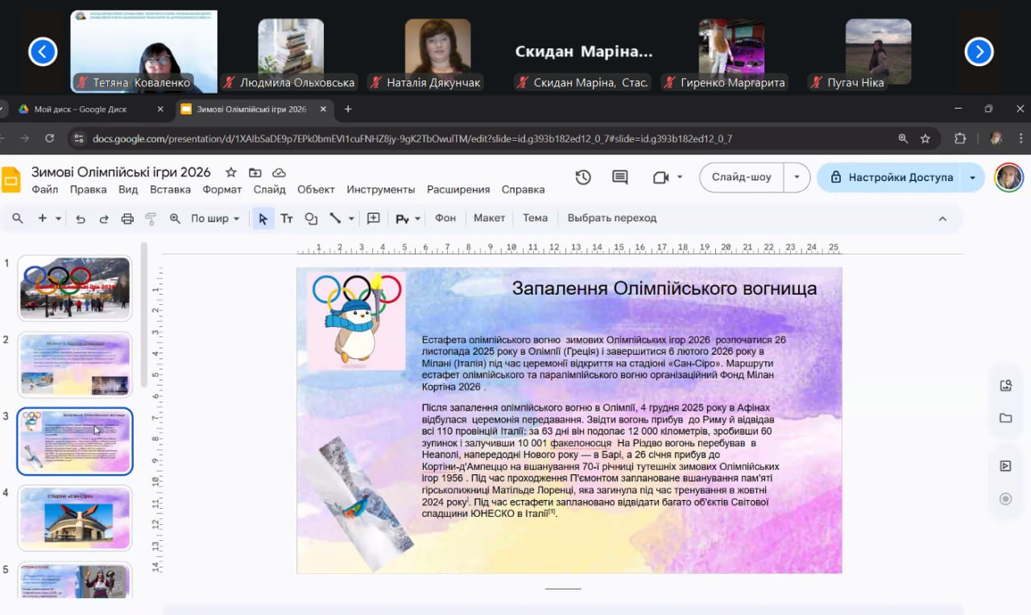Select the shape insert tool
This screenshot has width=1031, height=615.
point(311,218)
